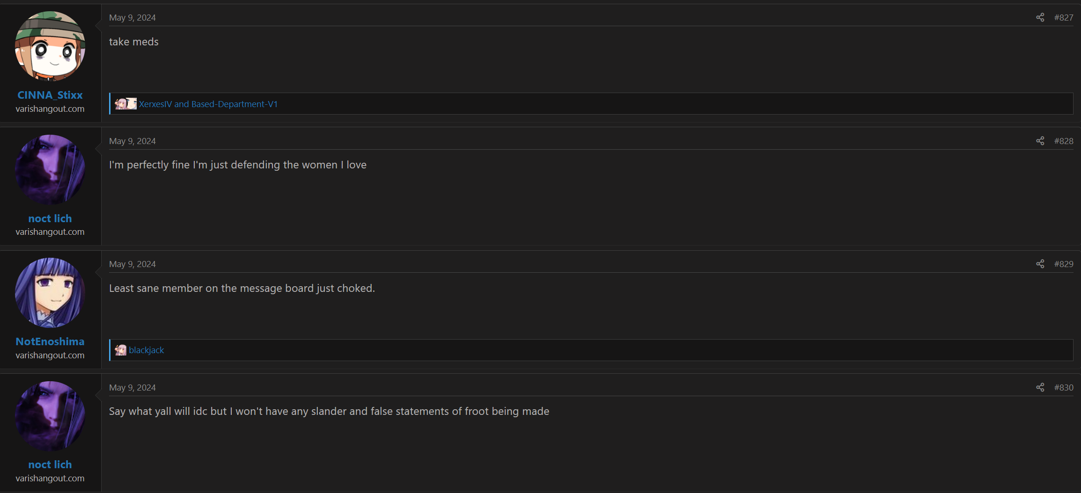Open CINNA_Stixx avatar image

(50, 46)
